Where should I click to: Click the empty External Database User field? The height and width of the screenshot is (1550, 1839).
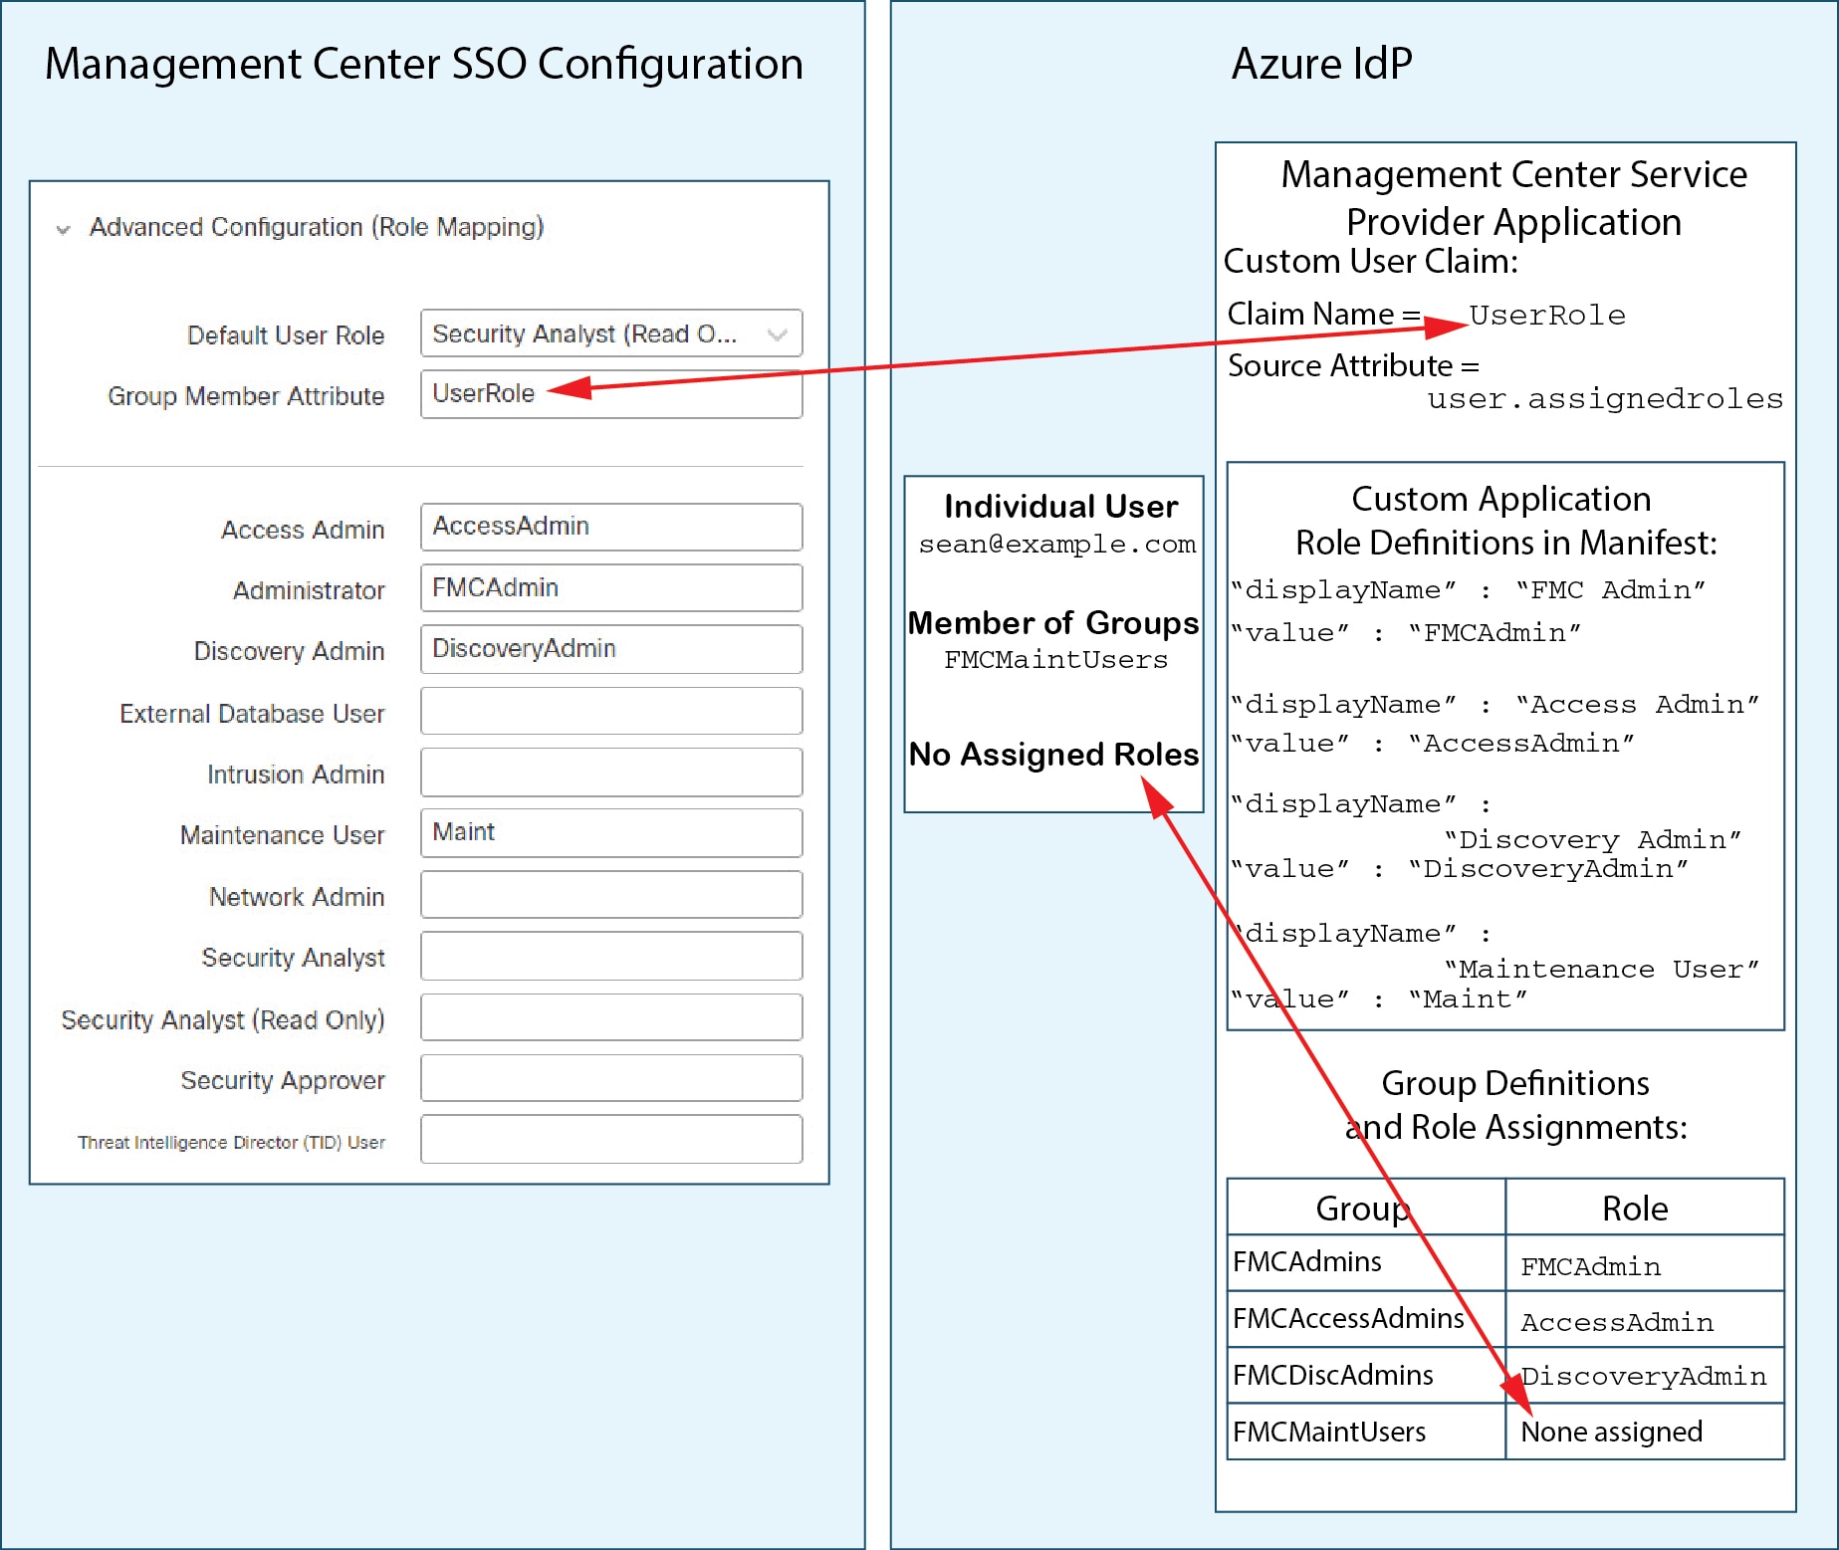coord(611,711)
